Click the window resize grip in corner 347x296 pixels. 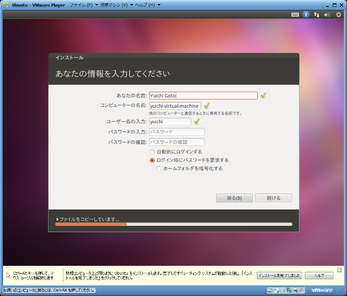click(x=343, y=291)
